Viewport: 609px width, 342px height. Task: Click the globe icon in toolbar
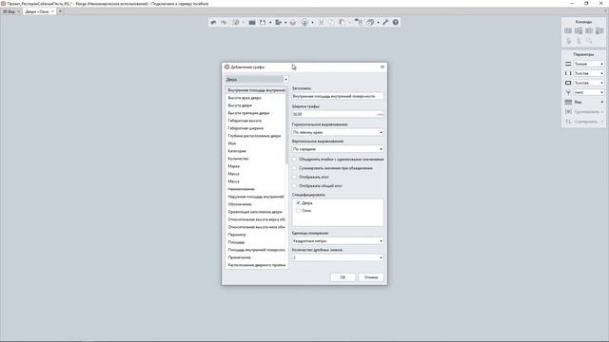[x=304, y=23]
